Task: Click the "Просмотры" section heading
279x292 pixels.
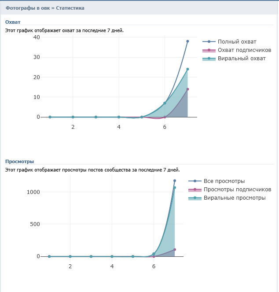Action: click(19, 161)
